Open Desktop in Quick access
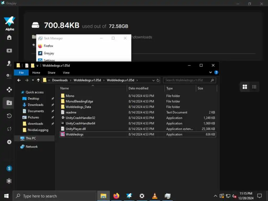The width and height of the screenshot is (268, 201). (x=33, y=98)
